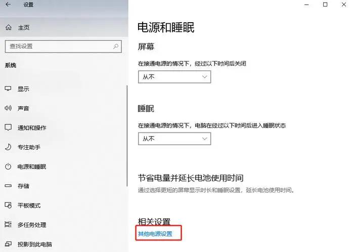Click the Home house icon
Viewport: 350px width, 252px height.
click(9, 28)
